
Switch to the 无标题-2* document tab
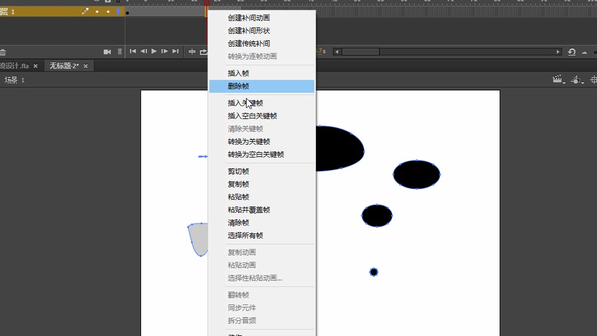click(x=64, y=66)
